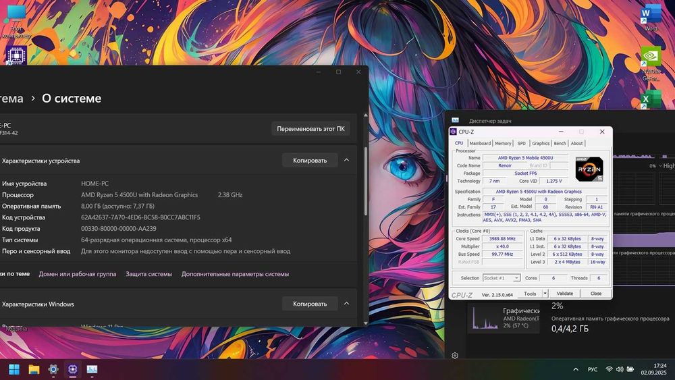Open the volume speaker tray icon
Screen dimensions: 675x380
tap(620, 369)
